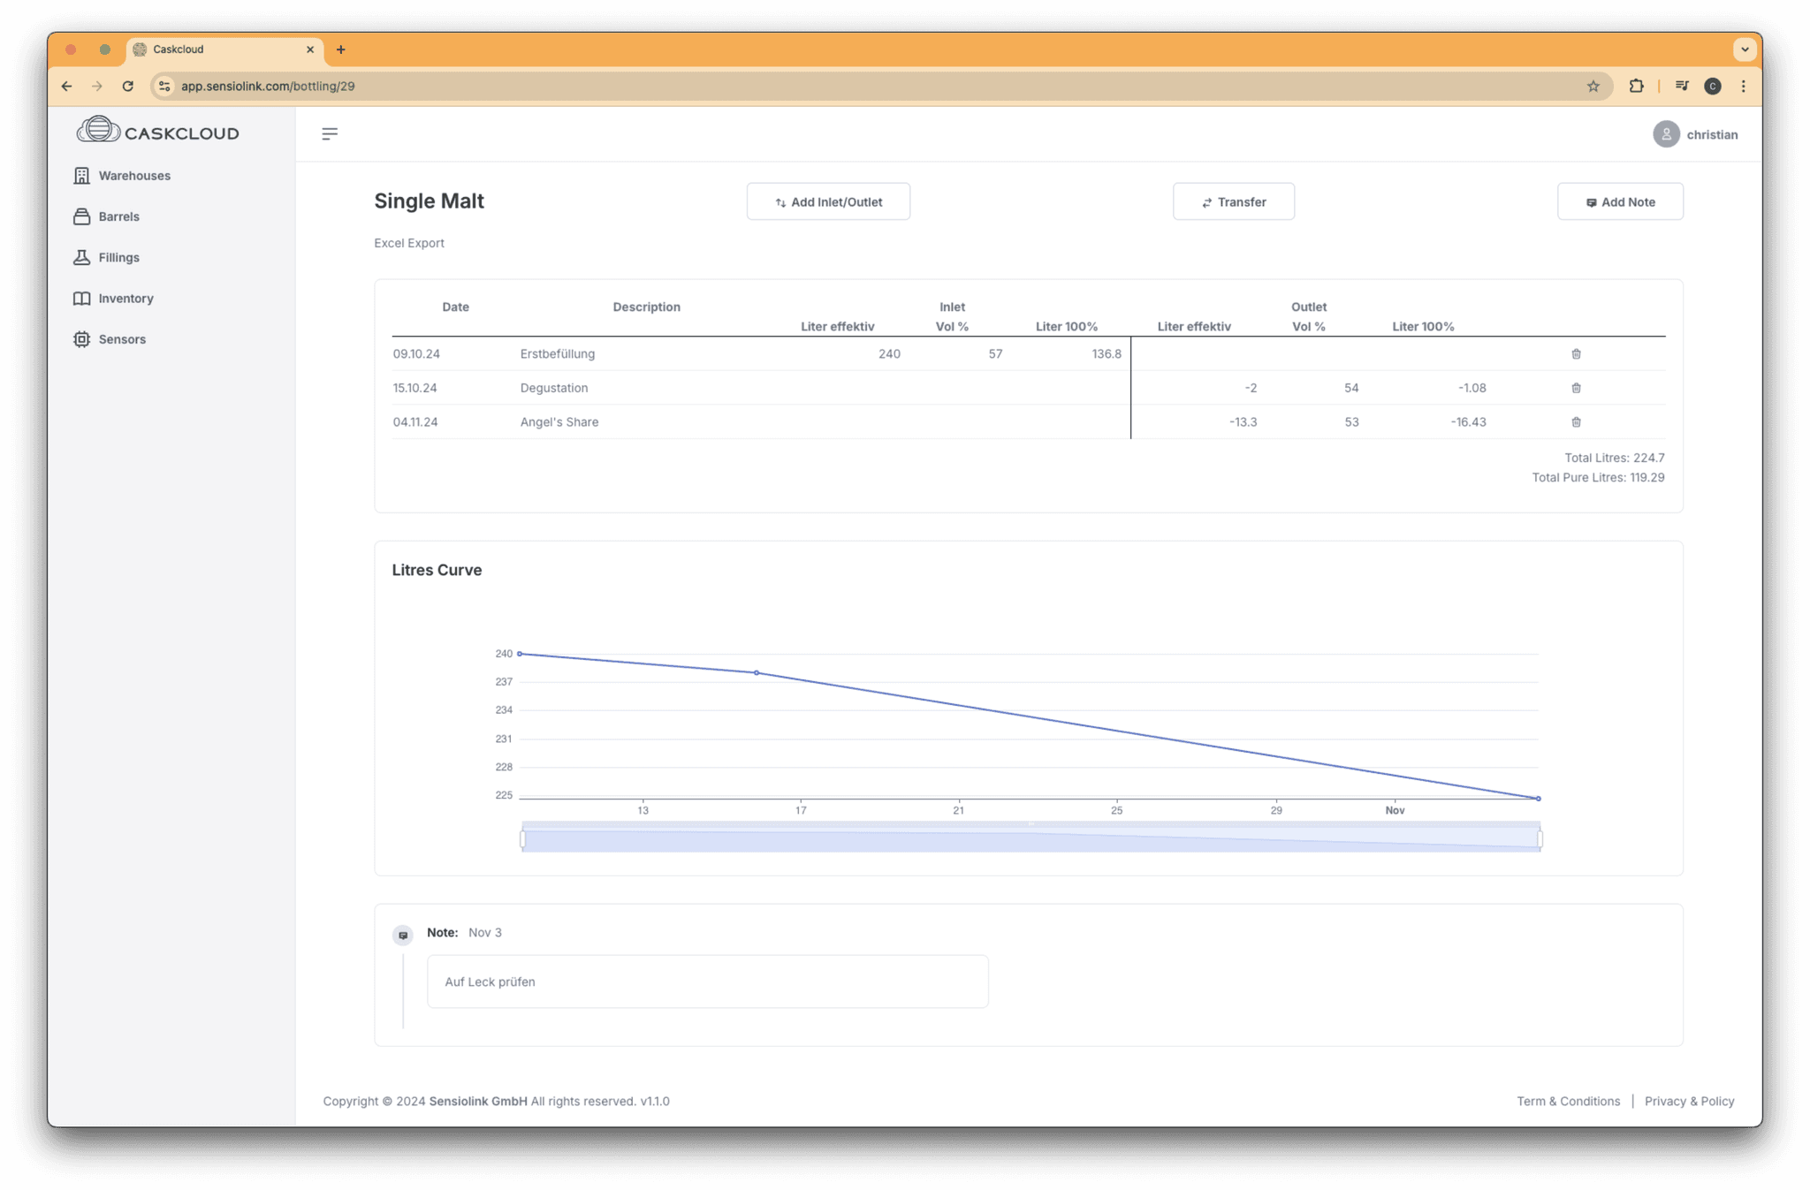Click the -16.43 outlet value
The height and width of the screenshot is (1190, 1810).
(1468, 422)
